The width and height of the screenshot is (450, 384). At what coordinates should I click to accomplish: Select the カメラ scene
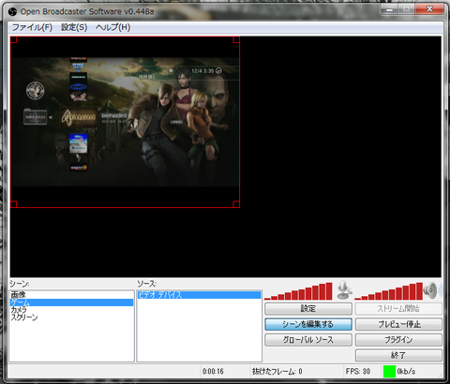click(x=71, y=310)
